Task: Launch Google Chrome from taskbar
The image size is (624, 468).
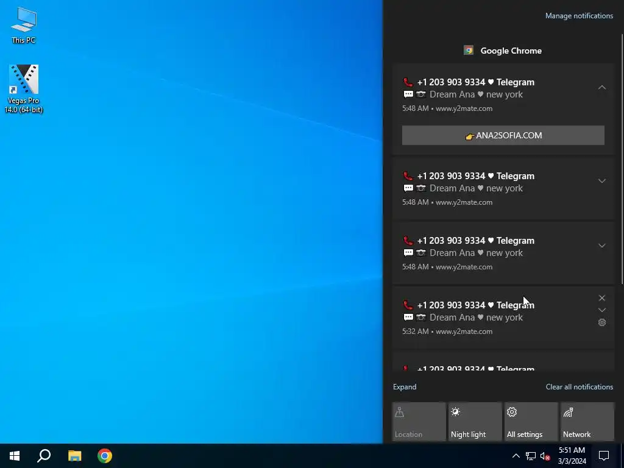Action: click(x=105, y=456)
